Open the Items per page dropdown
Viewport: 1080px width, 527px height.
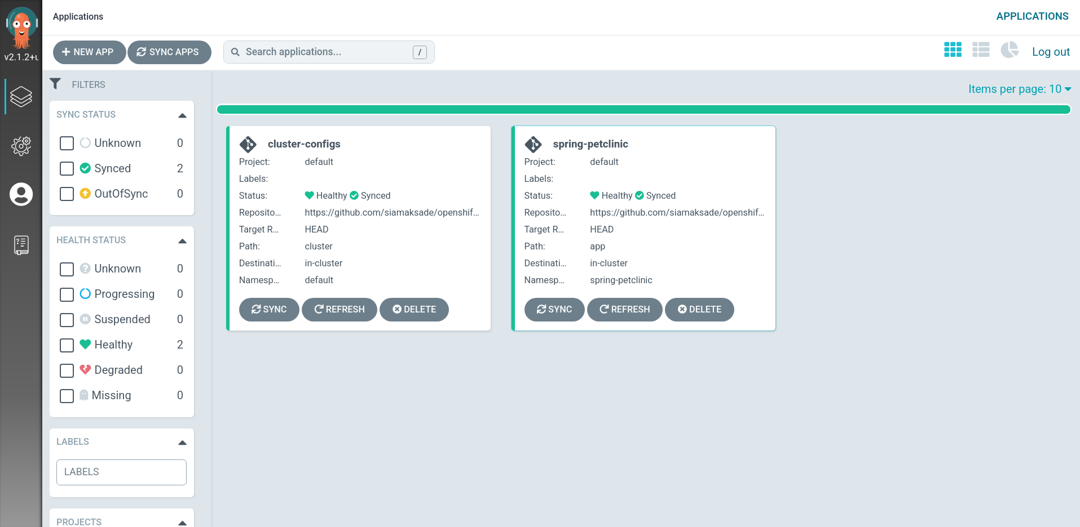1019,89
